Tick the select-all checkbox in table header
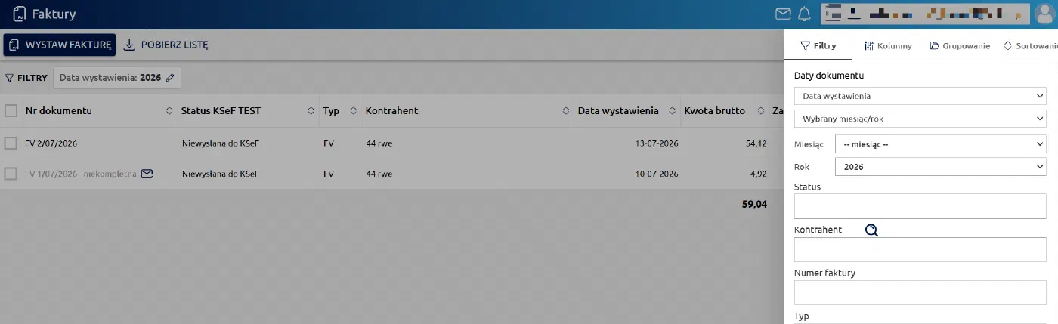 11,111
